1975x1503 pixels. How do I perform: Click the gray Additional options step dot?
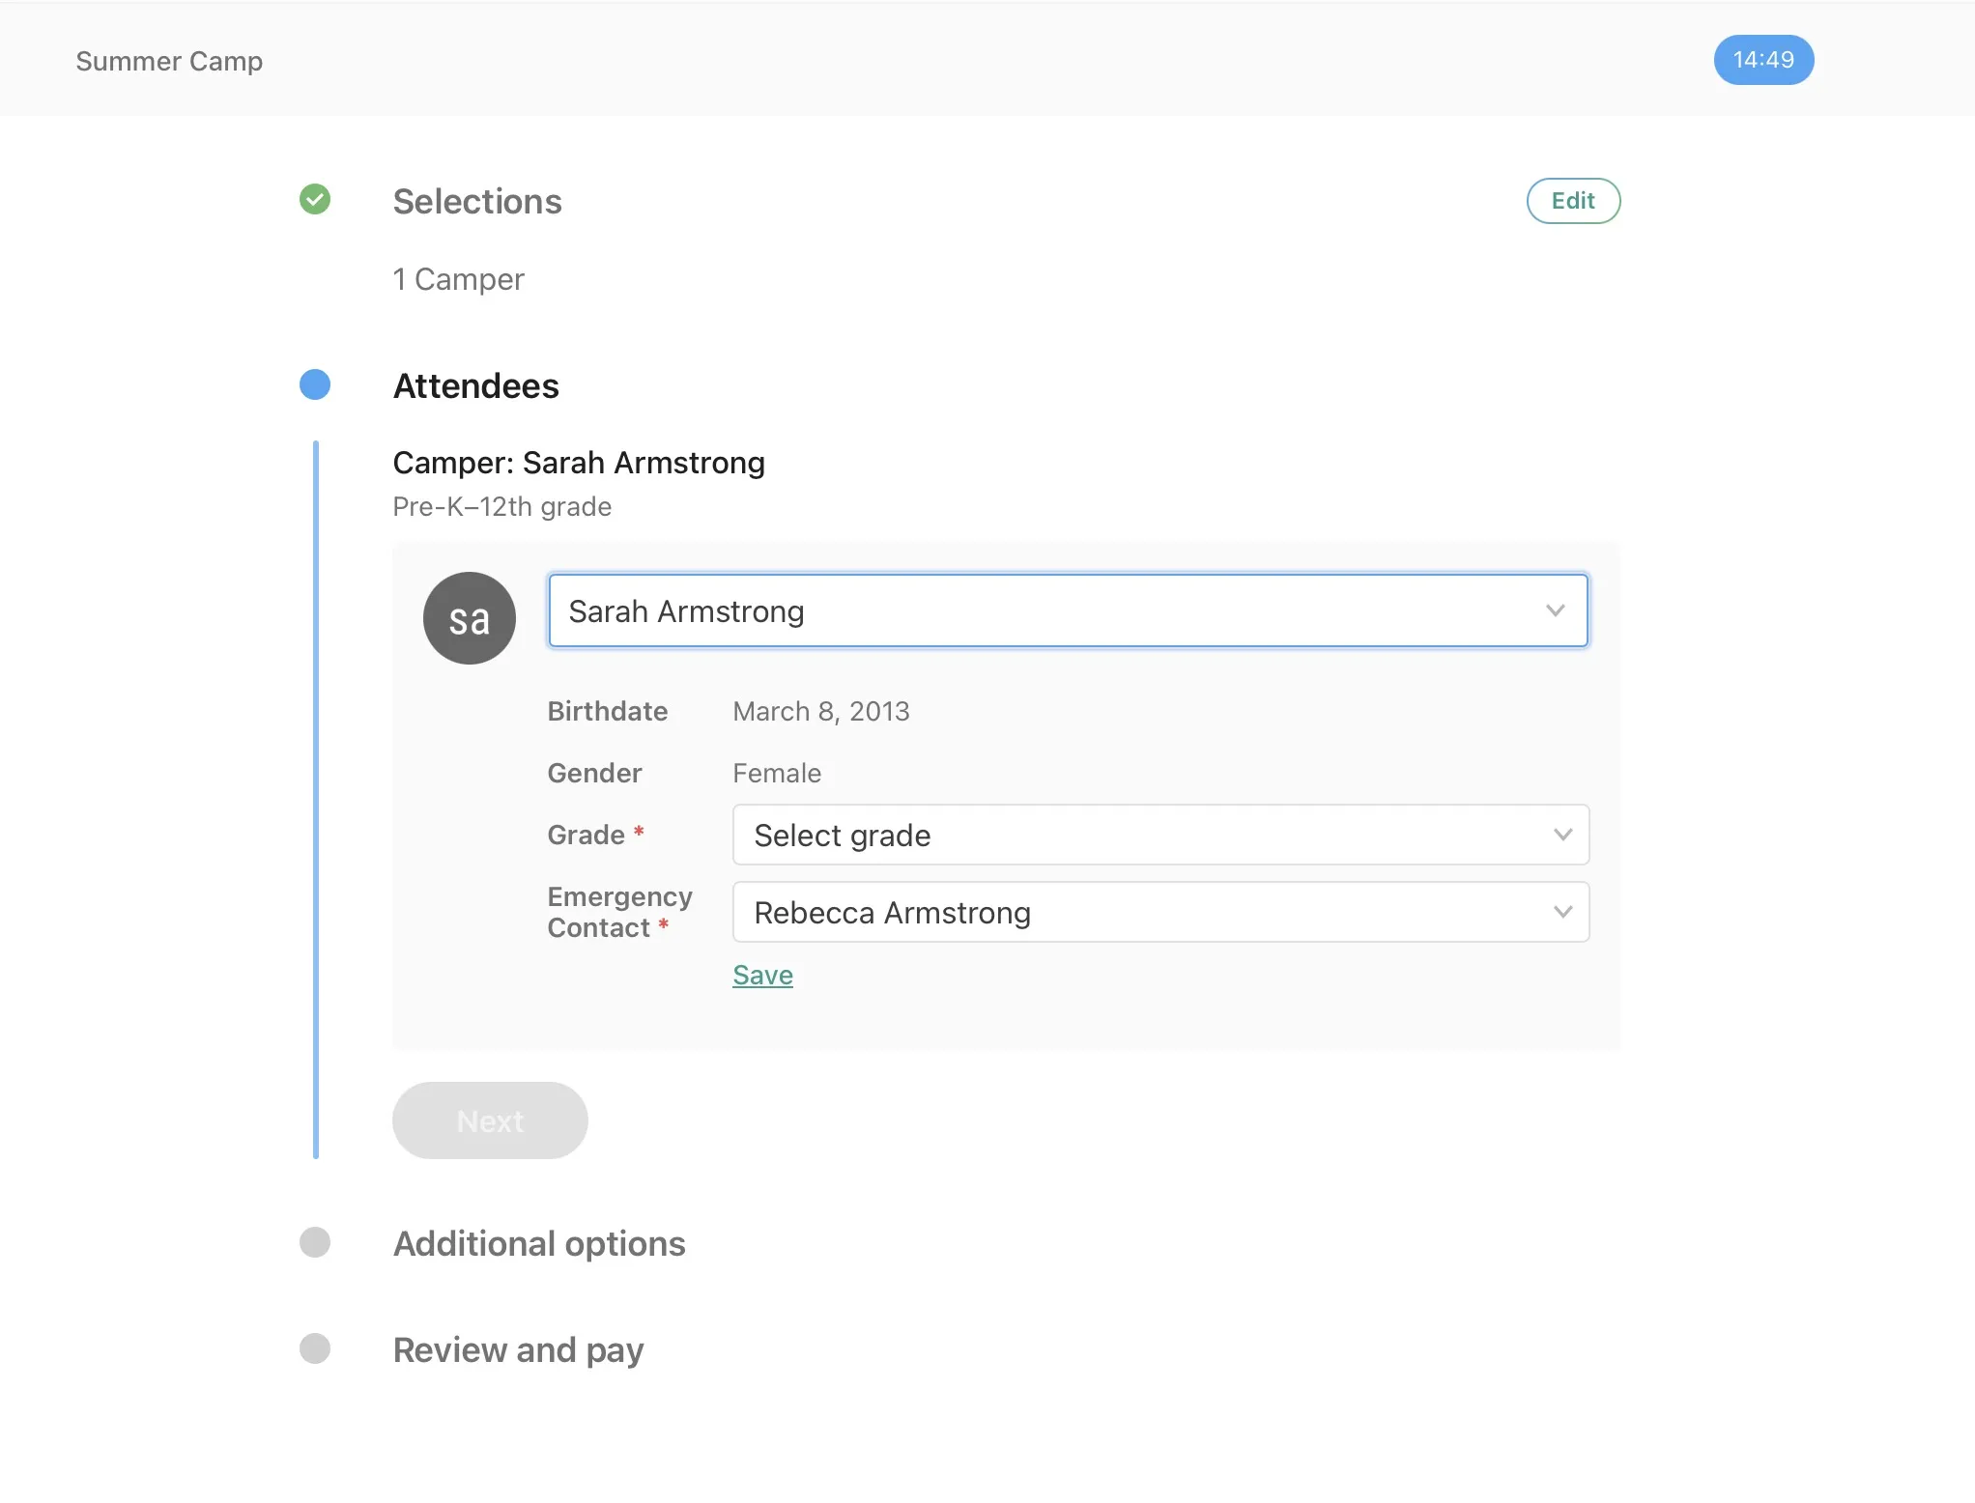pos(315,1242)
